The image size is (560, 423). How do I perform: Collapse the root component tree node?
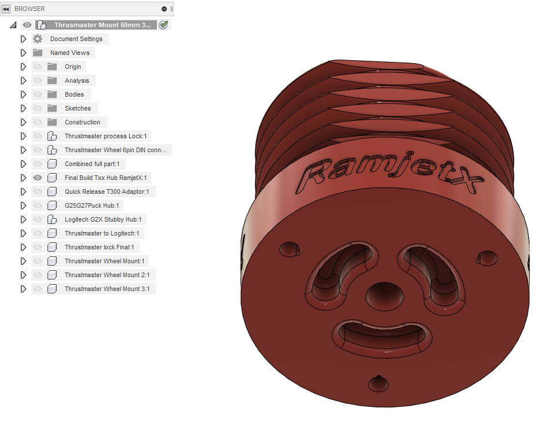[x=12, y=25]
